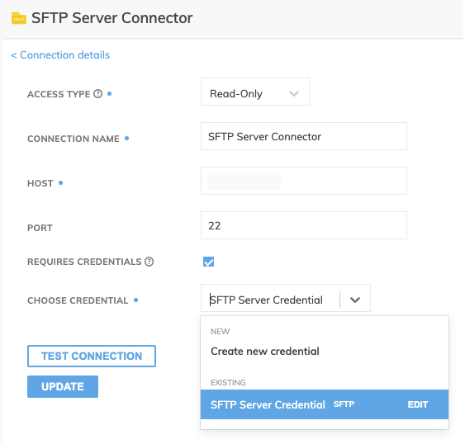The width and height of the screenshot is (465, 444).
Task: Go back to Connection details
Action: [x=60, y=55]
